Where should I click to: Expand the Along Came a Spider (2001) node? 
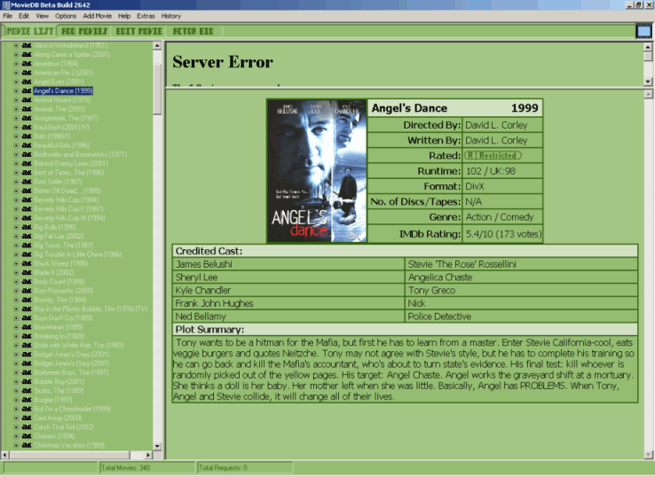click(x=16, y=54)
